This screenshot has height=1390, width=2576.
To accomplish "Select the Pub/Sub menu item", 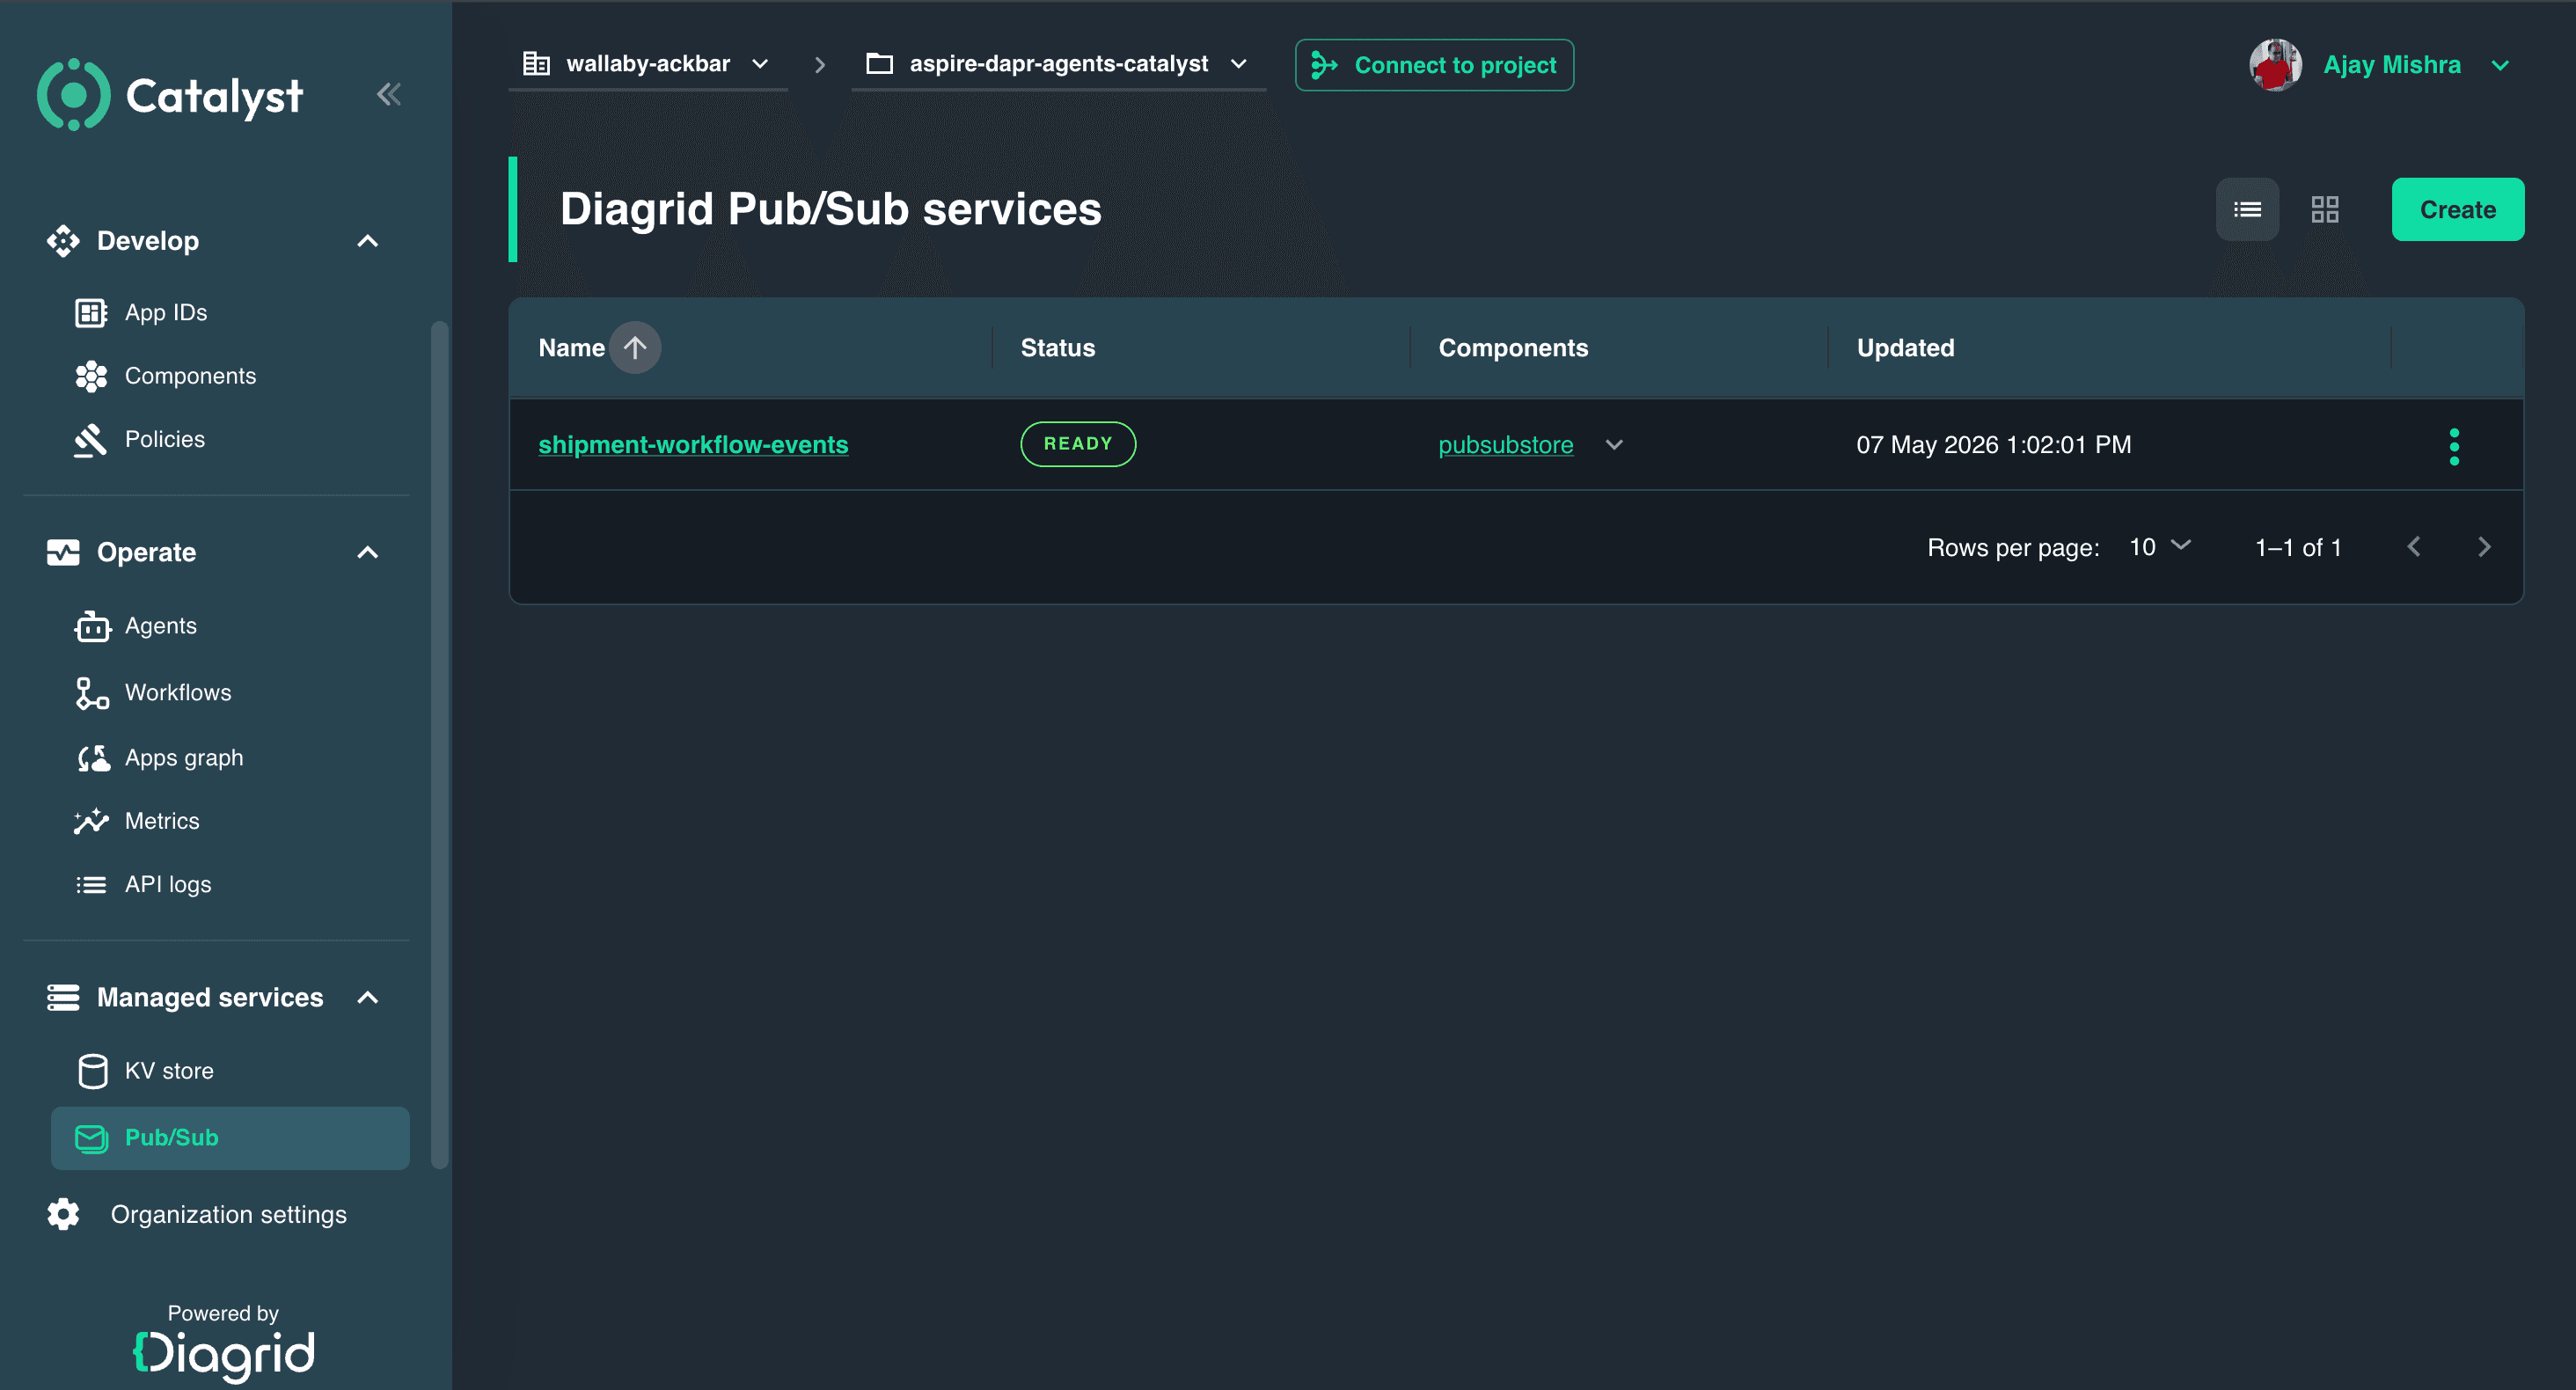I will 230,1138.
